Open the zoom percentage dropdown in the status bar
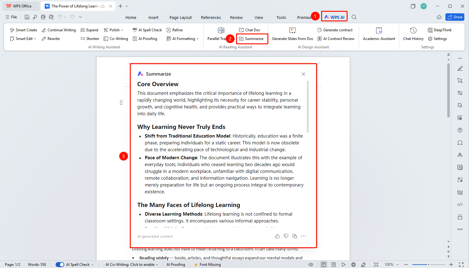469x268 pixels. pos(398,265)
